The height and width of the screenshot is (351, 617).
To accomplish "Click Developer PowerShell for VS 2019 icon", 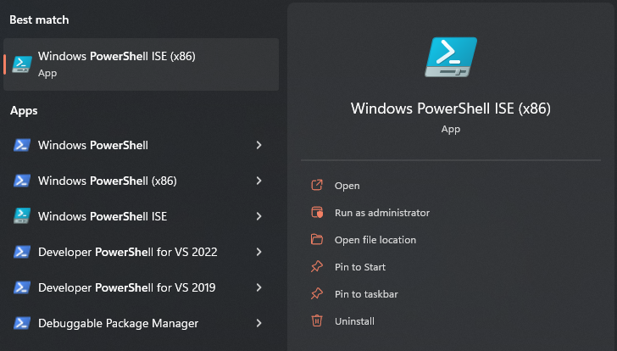I will 22,287.
